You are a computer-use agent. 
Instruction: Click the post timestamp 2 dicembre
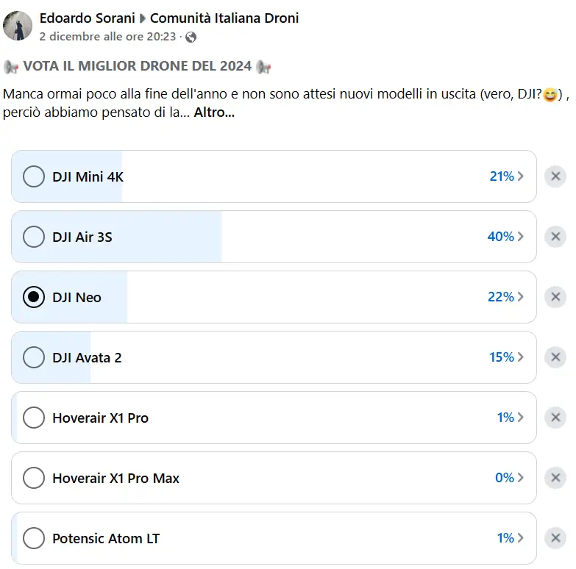[x=107, y=37]
